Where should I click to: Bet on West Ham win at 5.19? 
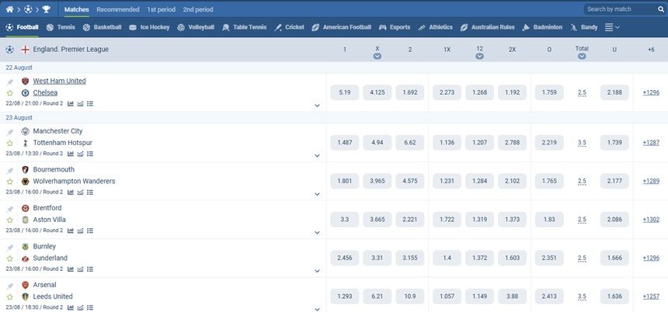click(x=345, y=92)
